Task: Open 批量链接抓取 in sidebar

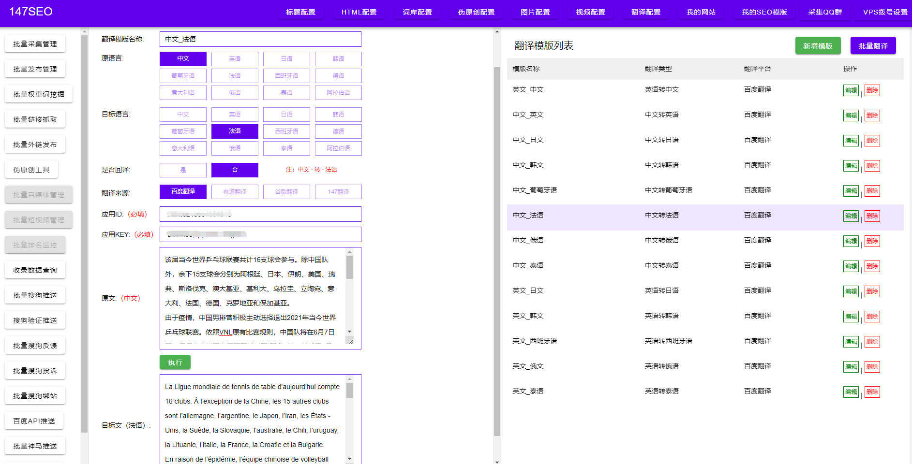Action: coord(35,119)
